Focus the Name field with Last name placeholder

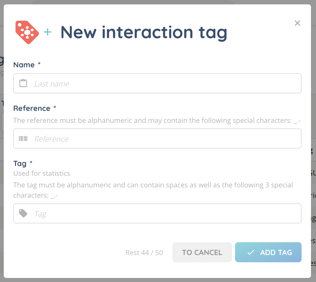tap(166, 84)
